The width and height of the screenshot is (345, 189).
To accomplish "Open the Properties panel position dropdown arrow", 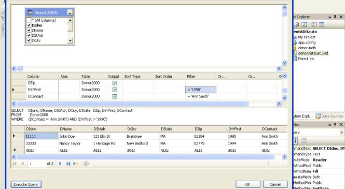I will coord(329,124).
